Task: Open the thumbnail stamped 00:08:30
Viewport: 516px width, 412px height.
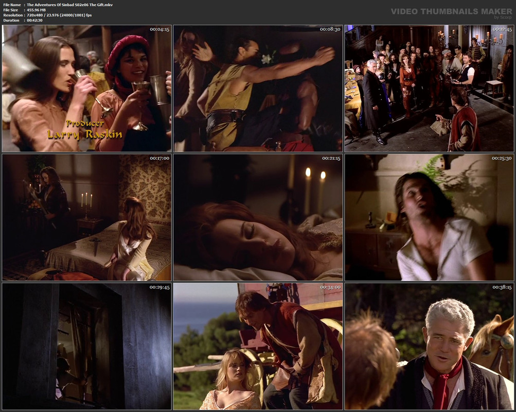Action: pyautogui.click(x=258, y=88)
